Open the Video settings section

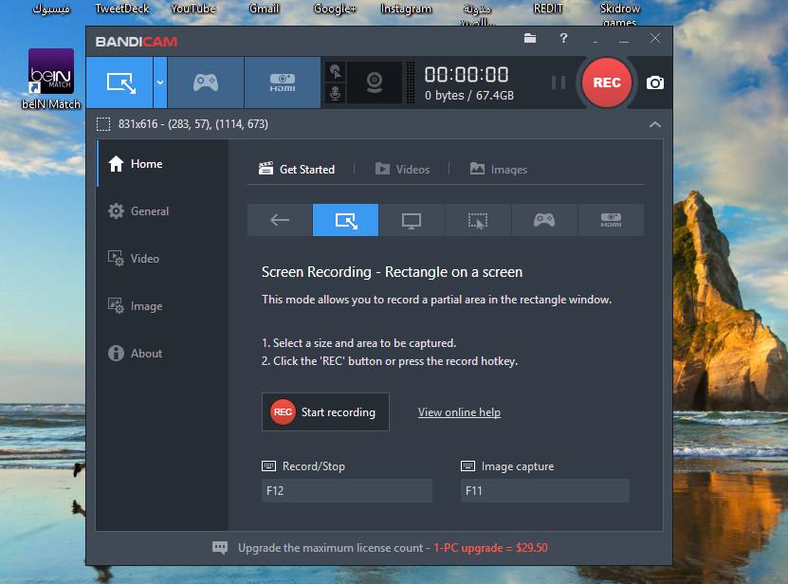(162, 258)
